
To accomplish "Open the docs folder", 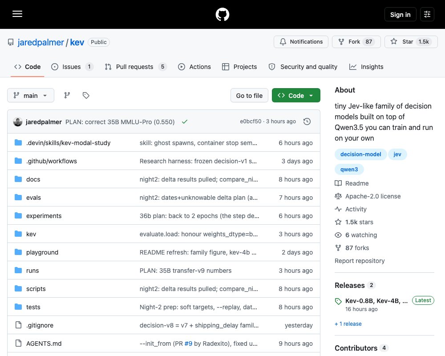I will click(33, 179).
